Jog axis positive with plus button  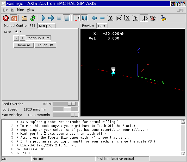[x=22, y=38]
